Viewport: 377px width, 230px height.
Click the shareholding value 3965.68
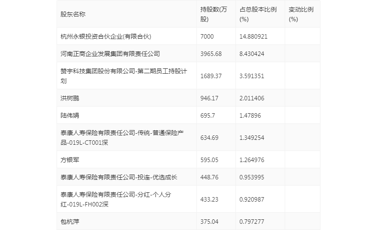click(x=211, y=54)
